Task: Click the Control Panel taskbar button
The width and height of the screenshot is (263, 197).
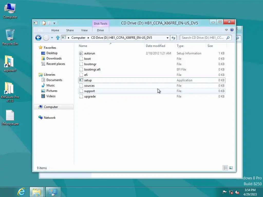Action: (x=53, y=192)
